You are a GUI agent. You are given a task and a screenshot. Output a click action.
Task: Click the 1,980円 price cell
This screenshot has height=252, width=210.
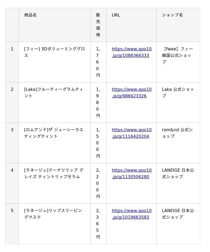[98, 102]
